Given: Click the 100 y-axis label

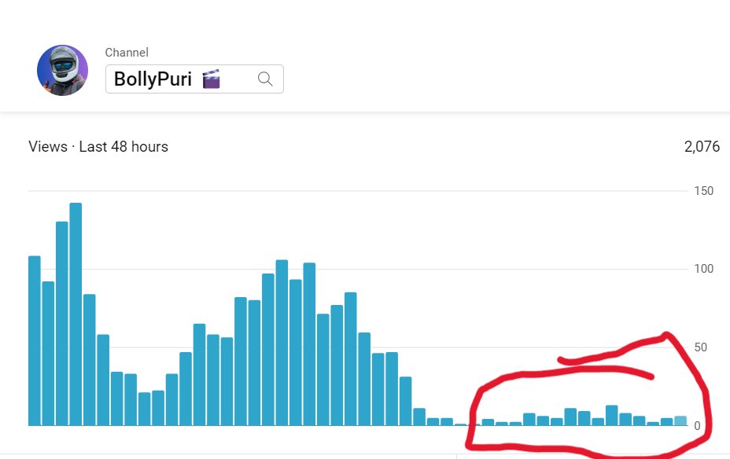Looking at the screenshot, I should [x=703, y=269].
